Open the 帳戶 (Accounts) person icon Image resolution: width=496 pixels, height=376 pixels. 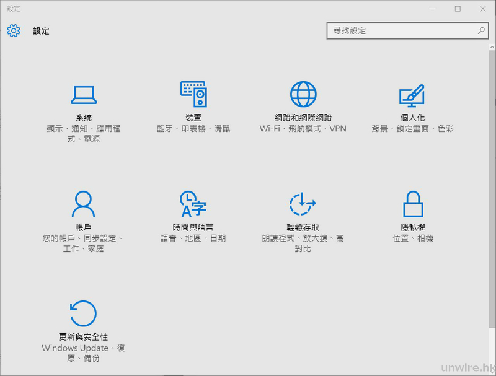tap(84, 204)
